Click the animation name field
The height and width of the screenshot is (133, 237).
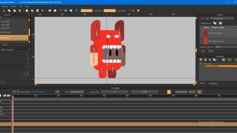click(x=77, y=92)
